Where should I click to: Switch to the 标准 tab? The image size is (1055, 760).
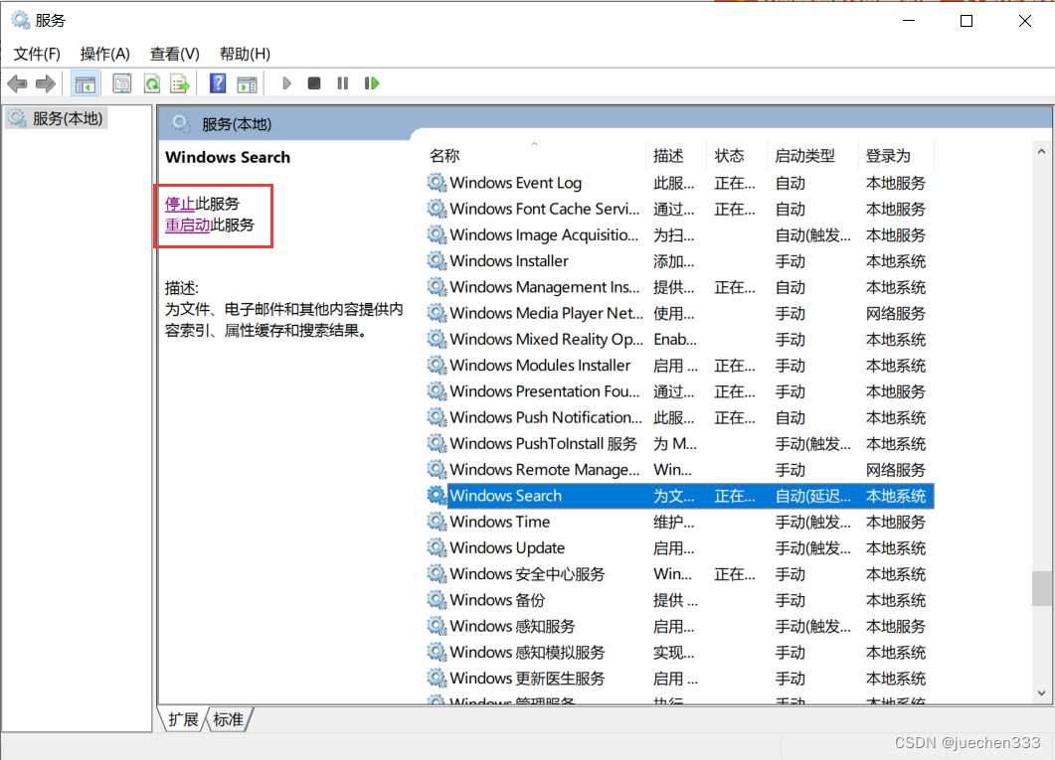point(229,719)
